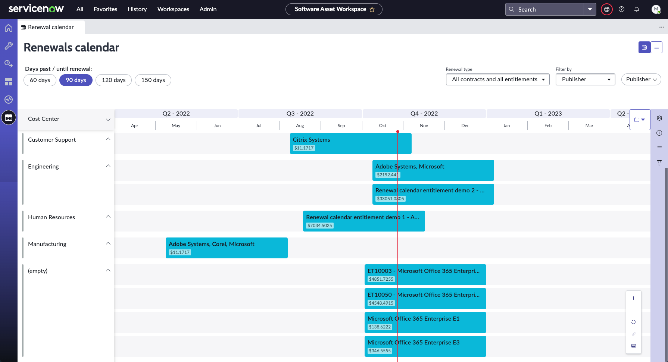The image size is (668, 362).
Task: Click the ServiceNow logo
Action: (x=36, y=9)
